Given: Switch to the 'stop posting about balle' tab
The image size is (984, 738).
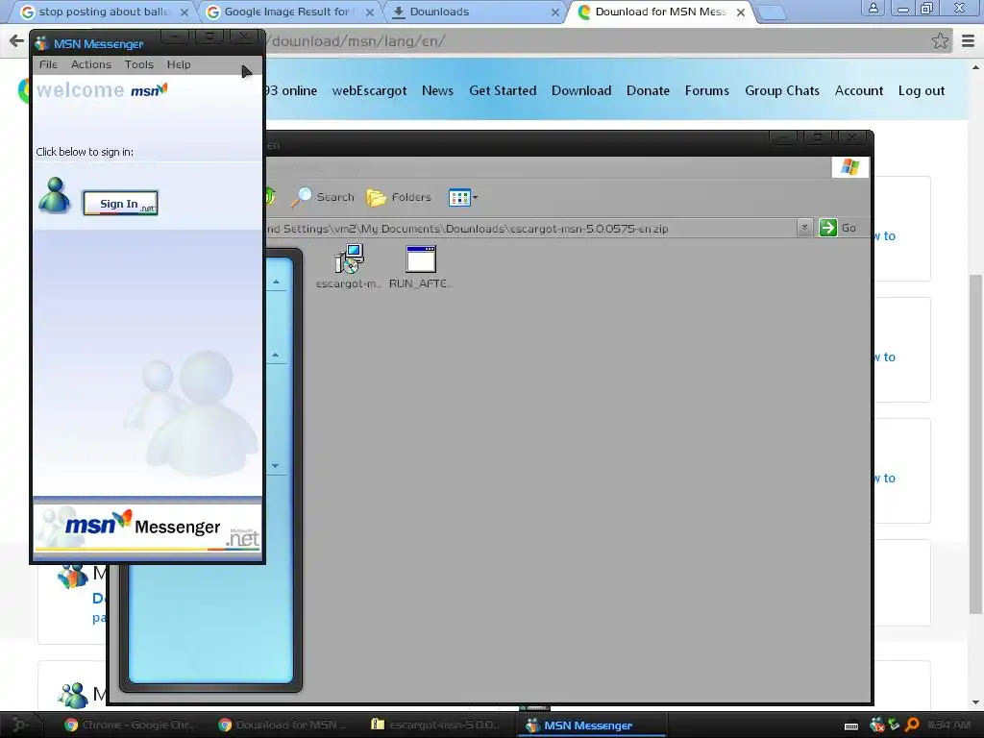Looking at the screenshot, I should [104, 12].
